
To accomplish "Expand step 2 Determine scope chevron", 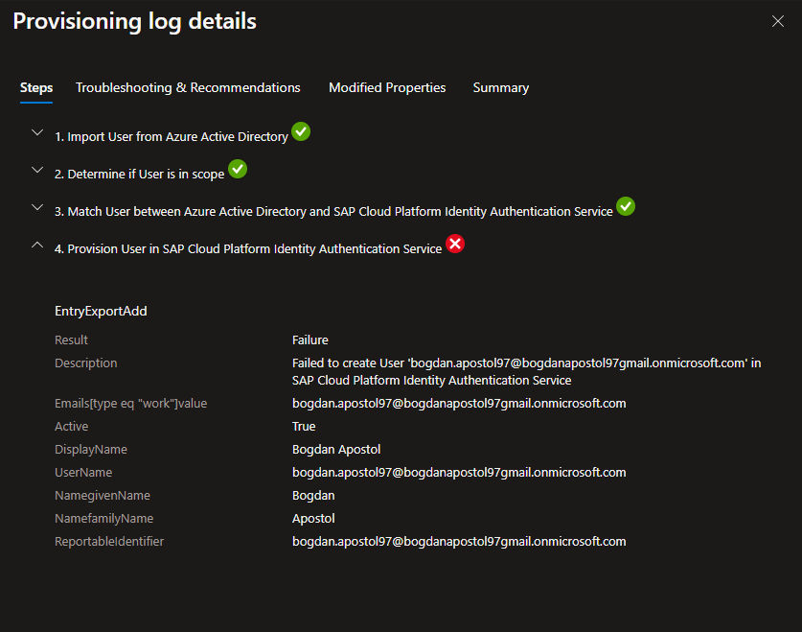I will 37,170.
